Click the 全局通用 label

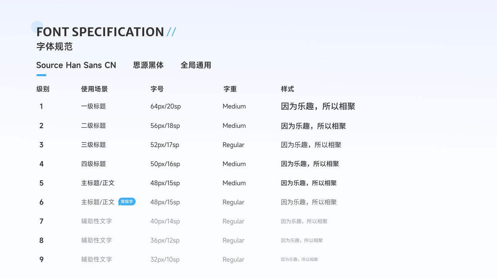(x=196, y=65)
